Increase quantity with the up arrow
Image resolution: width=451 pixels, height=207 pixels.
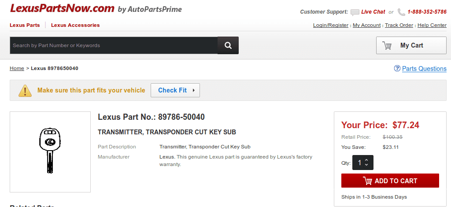(366, 160)
